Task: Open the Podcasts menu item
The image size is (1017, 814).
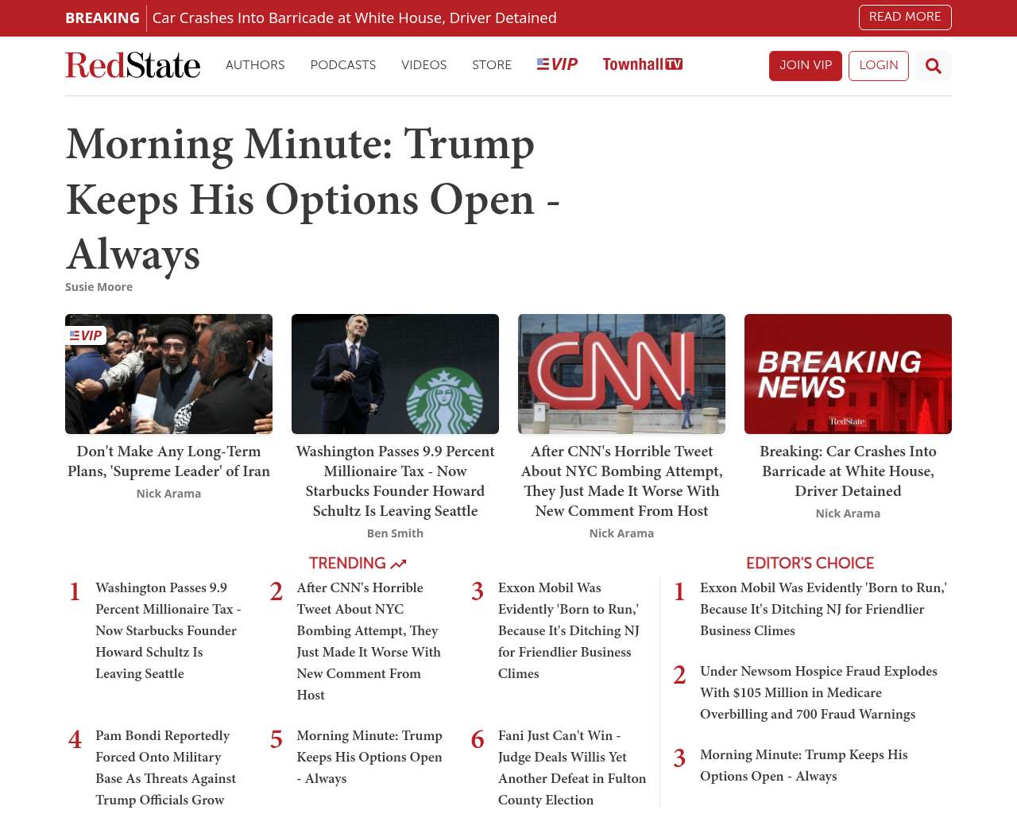Action: point(342,65)
